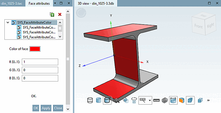221x113 pixels.
Task: Switch to the din_1025-3.tac tab
Action: click(12, 3)
